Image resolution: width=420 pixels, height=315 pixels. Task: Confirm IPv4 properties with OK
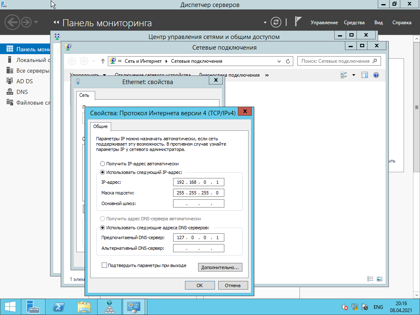click(200, 285)
